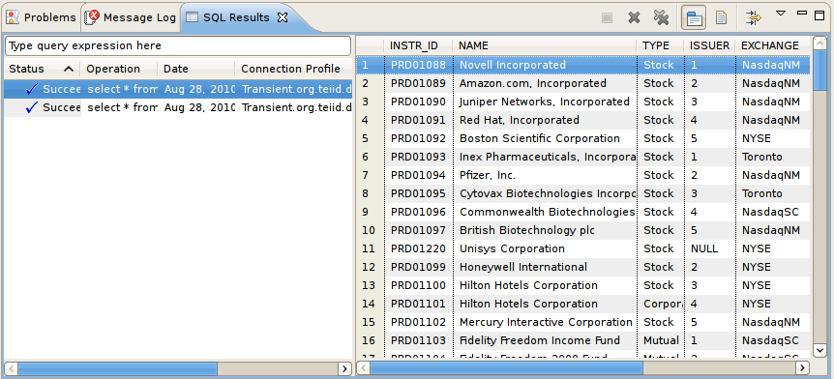834x379 pixels.
Task: Select the Toronto cell in PRD01093 row
Action: point(772,157)
